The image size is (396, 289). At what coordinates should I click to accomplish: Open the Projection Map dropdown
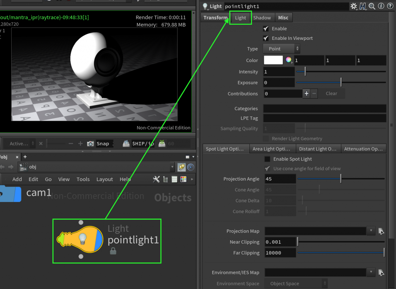[x=370, y=231]
